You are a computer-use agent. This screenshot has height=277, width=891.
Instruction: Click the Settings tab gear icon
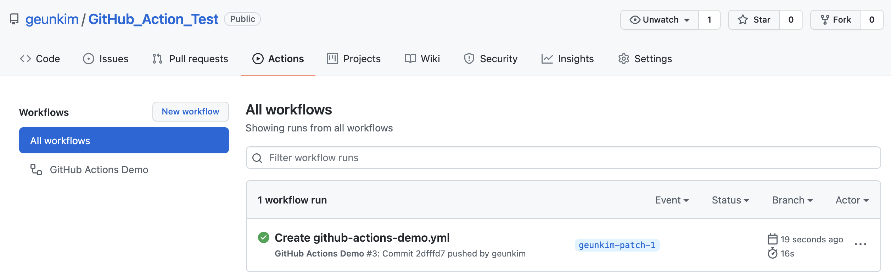(624, 59)
